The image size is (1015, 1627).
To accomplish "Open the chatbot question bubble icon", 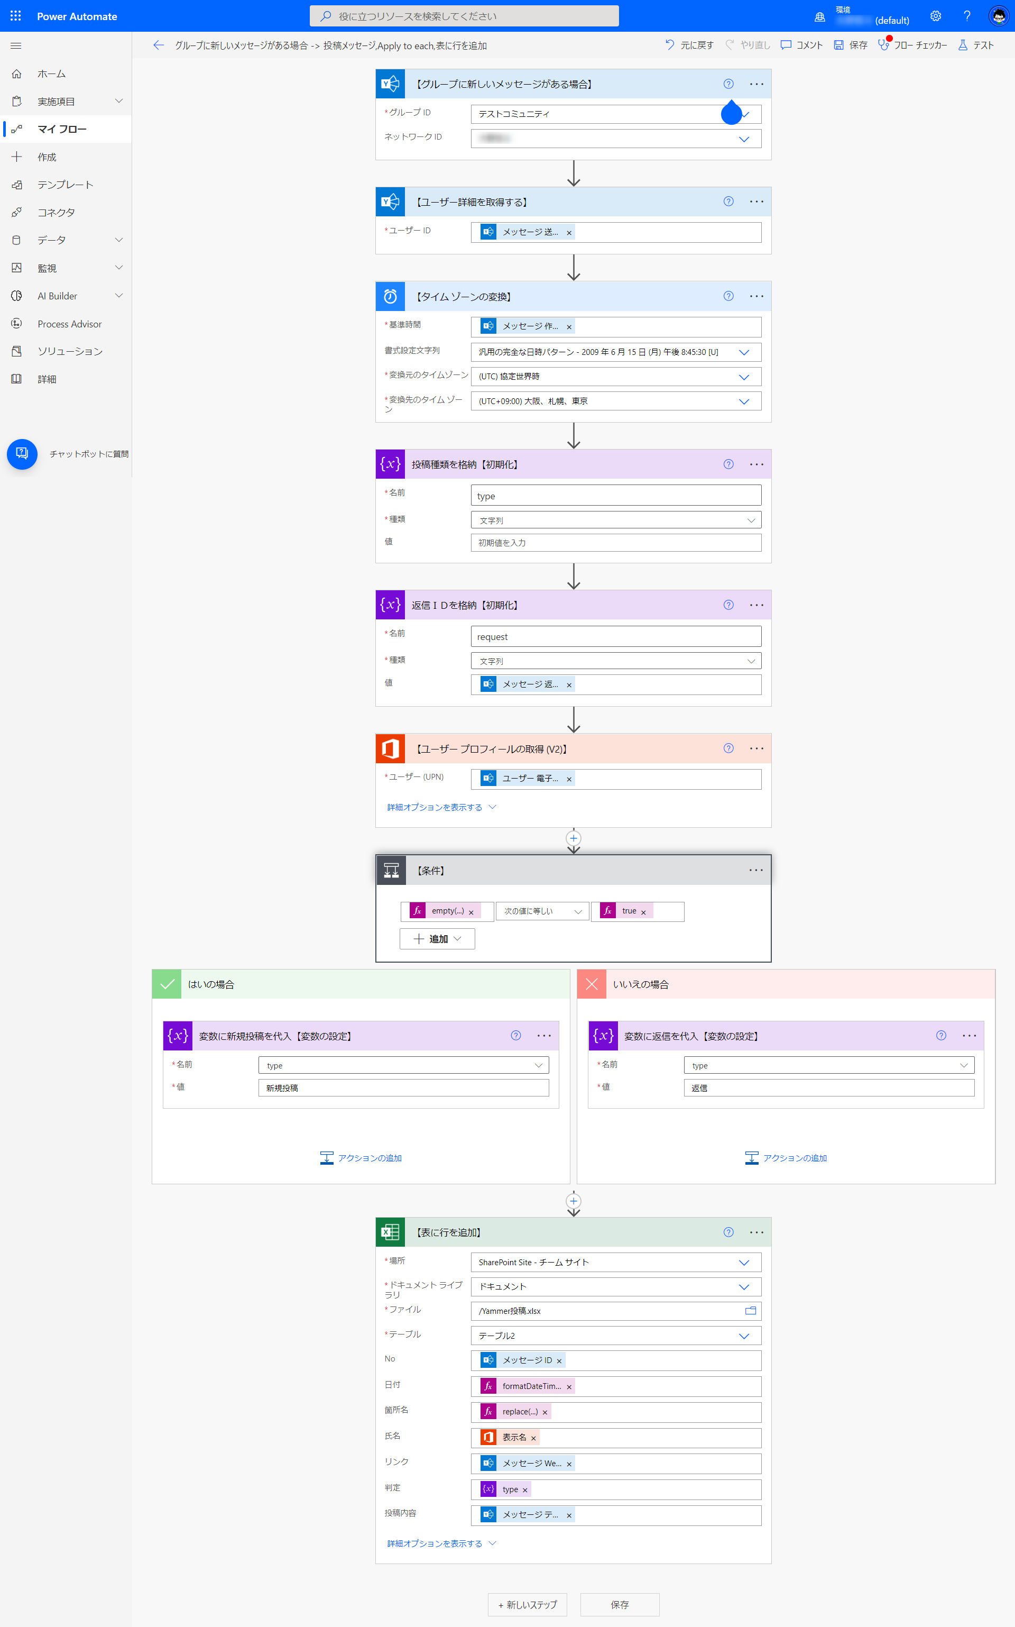I will coord(22,454).
